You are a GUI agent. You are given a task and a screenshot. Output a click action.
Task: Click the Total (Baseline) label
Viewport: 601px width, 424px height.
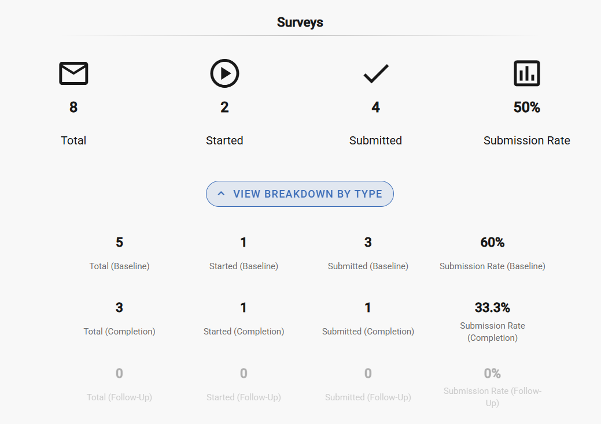pos(119,266)
